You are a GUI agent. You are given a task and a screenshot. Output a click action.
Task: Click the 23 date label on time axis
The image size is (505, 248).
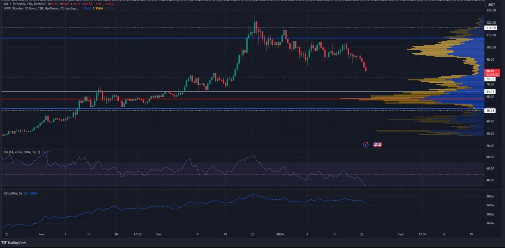7,234
